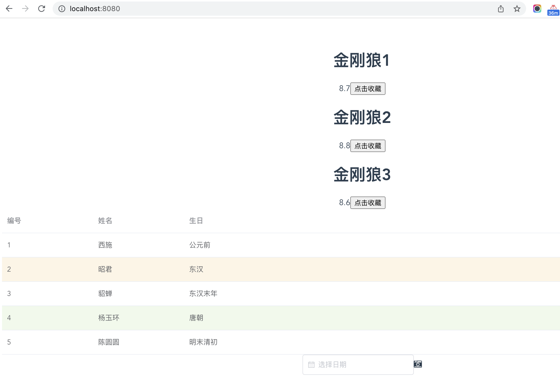Click the calendar icon in date field
Viewport: 560px width, 388px height.
311,364
